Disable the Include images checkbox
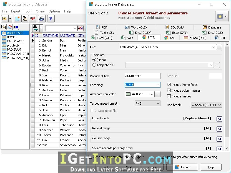The height and width of the screenshot is (173, 231). (169, 96)
